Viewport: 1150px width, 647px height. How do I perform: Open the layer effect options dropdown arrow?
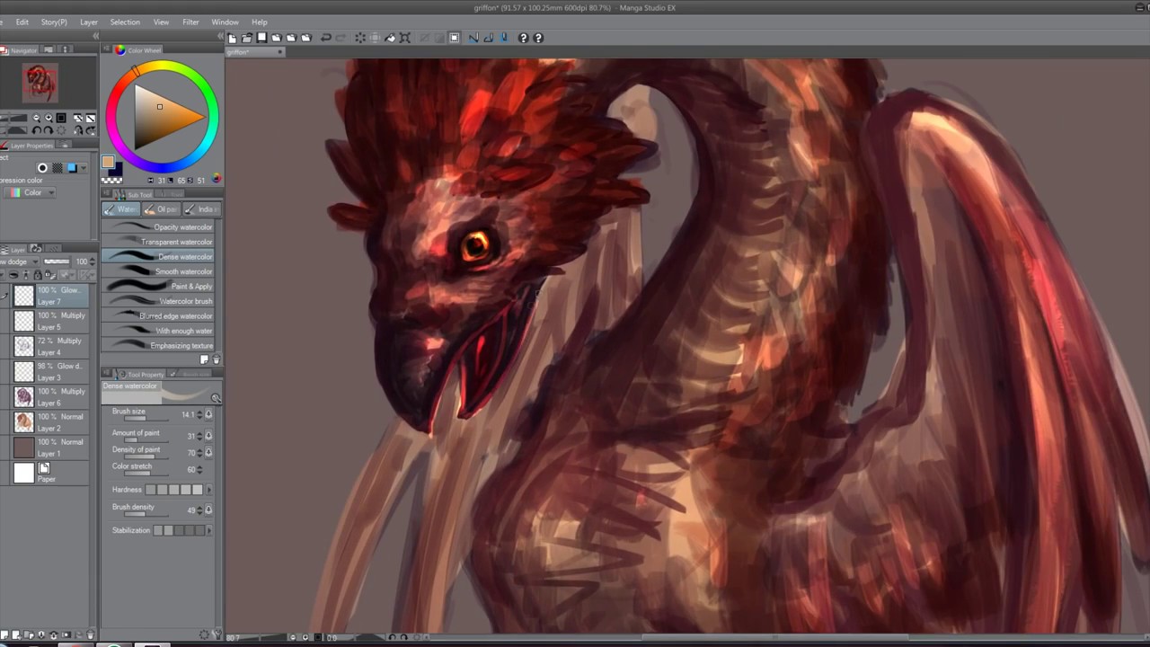[84, 167]
